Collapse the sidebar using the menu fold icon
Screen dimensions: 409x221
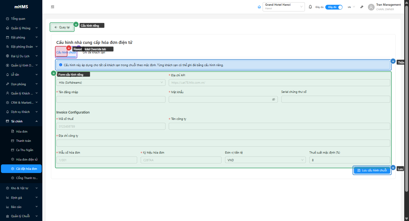tap(53, 7)
